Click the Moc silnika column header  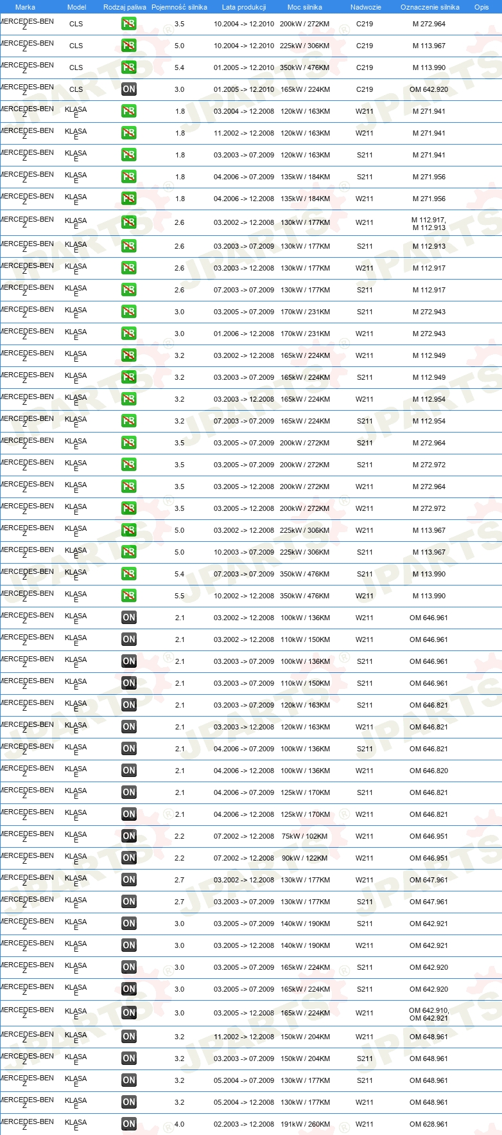pyautogui.click(x=305, y=7)
